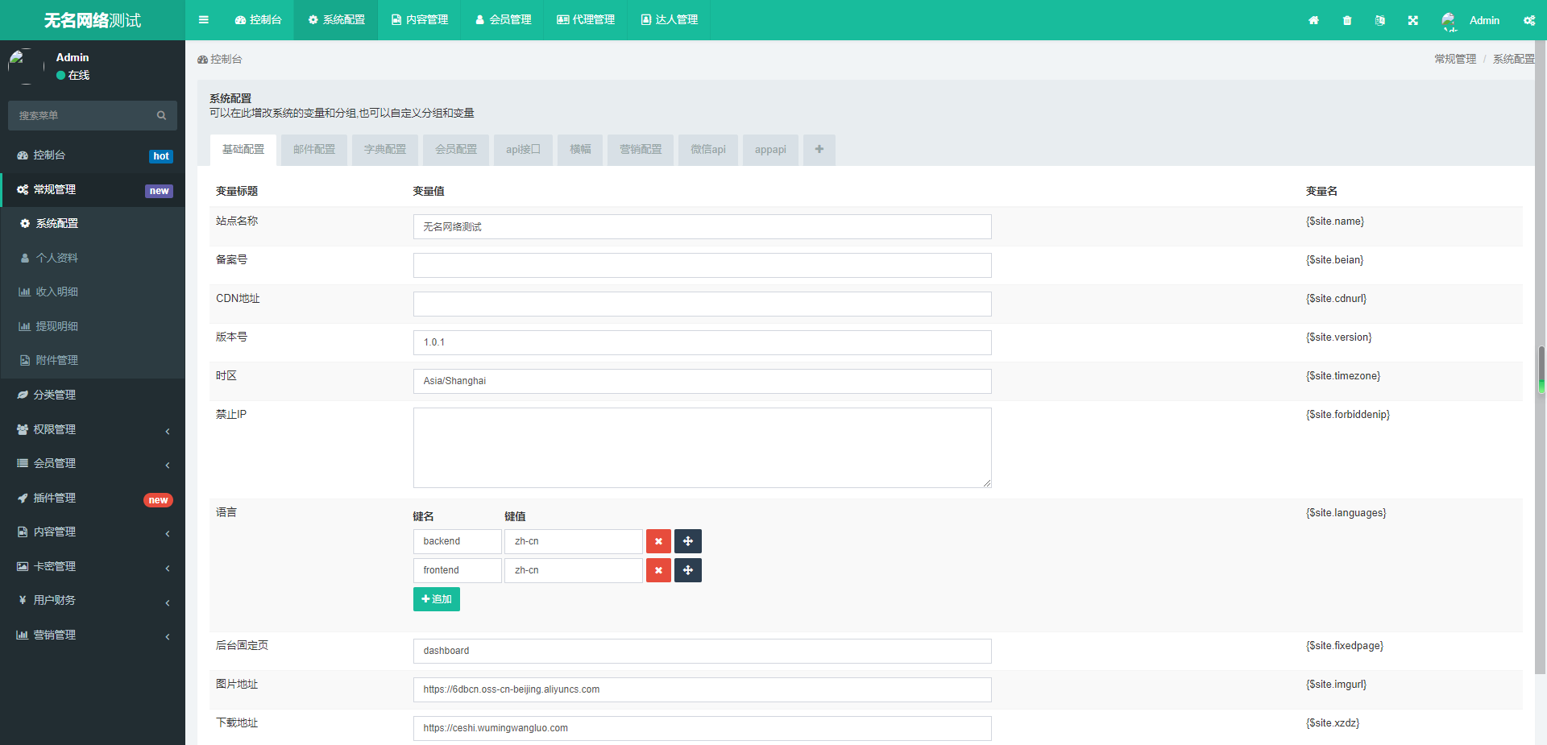Screen dimensions: 1547x745
Task: Expand the 权限管理 sidebar menu
Action: 93,430
